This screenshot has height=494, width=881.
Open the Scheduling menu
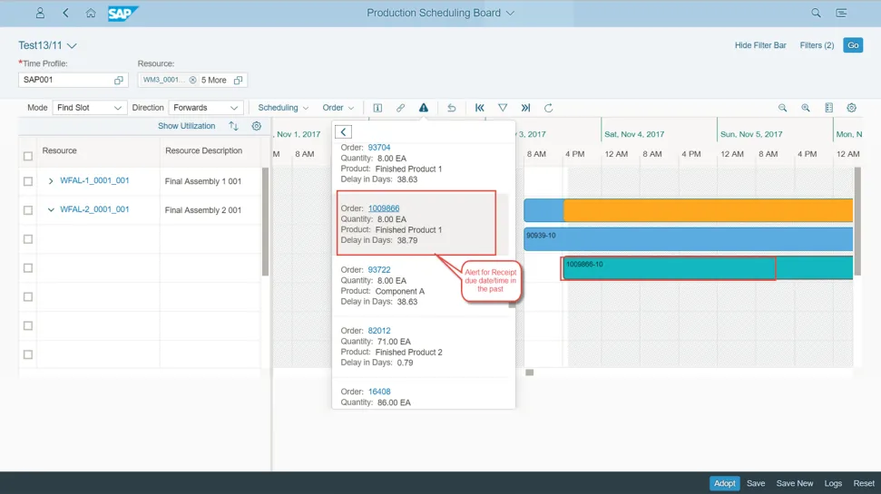pos(283,108)
